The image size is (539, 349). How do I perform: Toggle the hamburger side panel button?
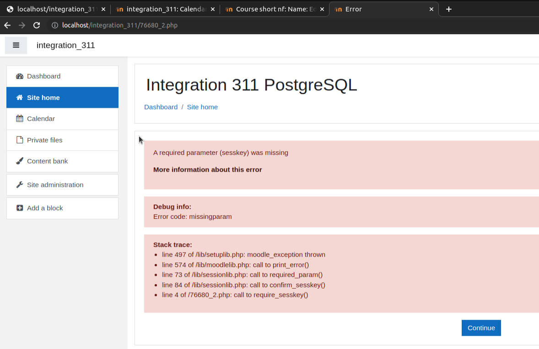pos(16,45)
